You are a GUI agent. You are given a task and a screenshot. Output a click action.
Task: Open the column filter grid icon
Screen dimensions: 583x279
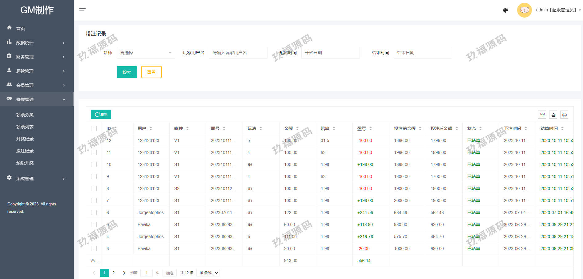[542, 115]
